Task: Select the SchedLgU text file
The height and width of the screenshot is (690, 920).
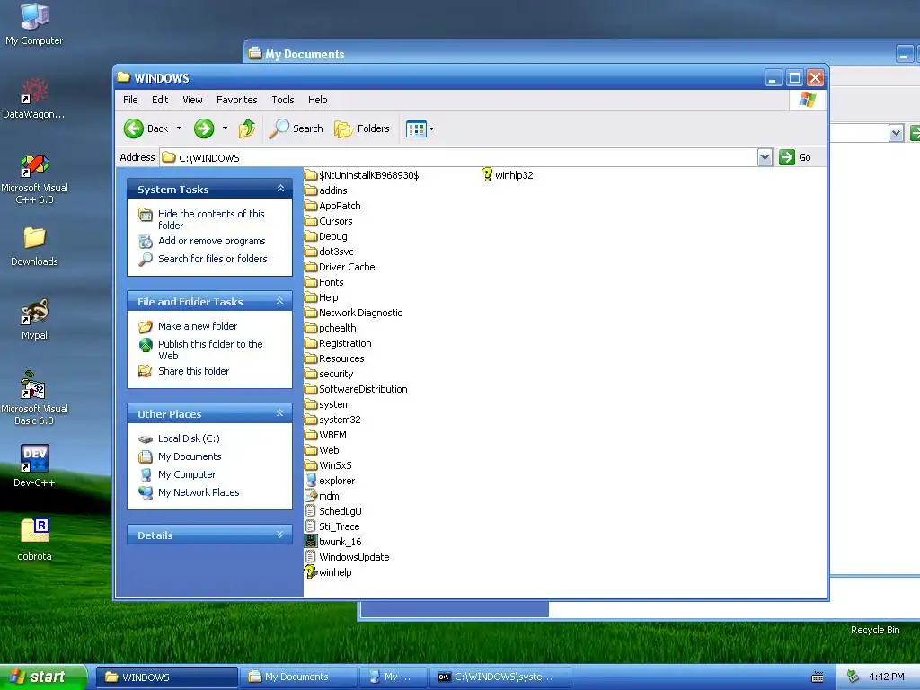Action: pos(333,511)
